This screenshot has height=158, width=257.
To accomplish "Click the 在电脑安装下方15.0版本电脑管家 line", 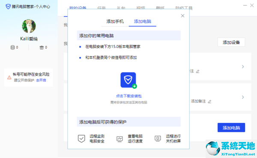I will point(113,47).
